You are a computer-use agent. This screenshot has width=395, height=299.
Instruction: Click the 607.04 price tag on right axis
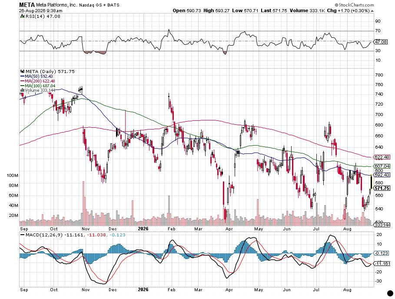(382, 166)
